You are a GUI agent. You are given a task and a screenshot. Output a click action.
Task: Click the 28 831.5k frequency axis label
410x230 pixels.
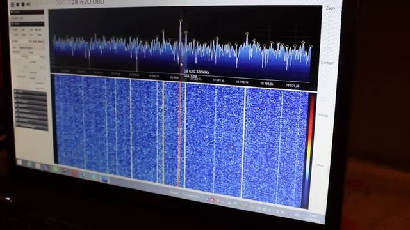coord(293,85)
